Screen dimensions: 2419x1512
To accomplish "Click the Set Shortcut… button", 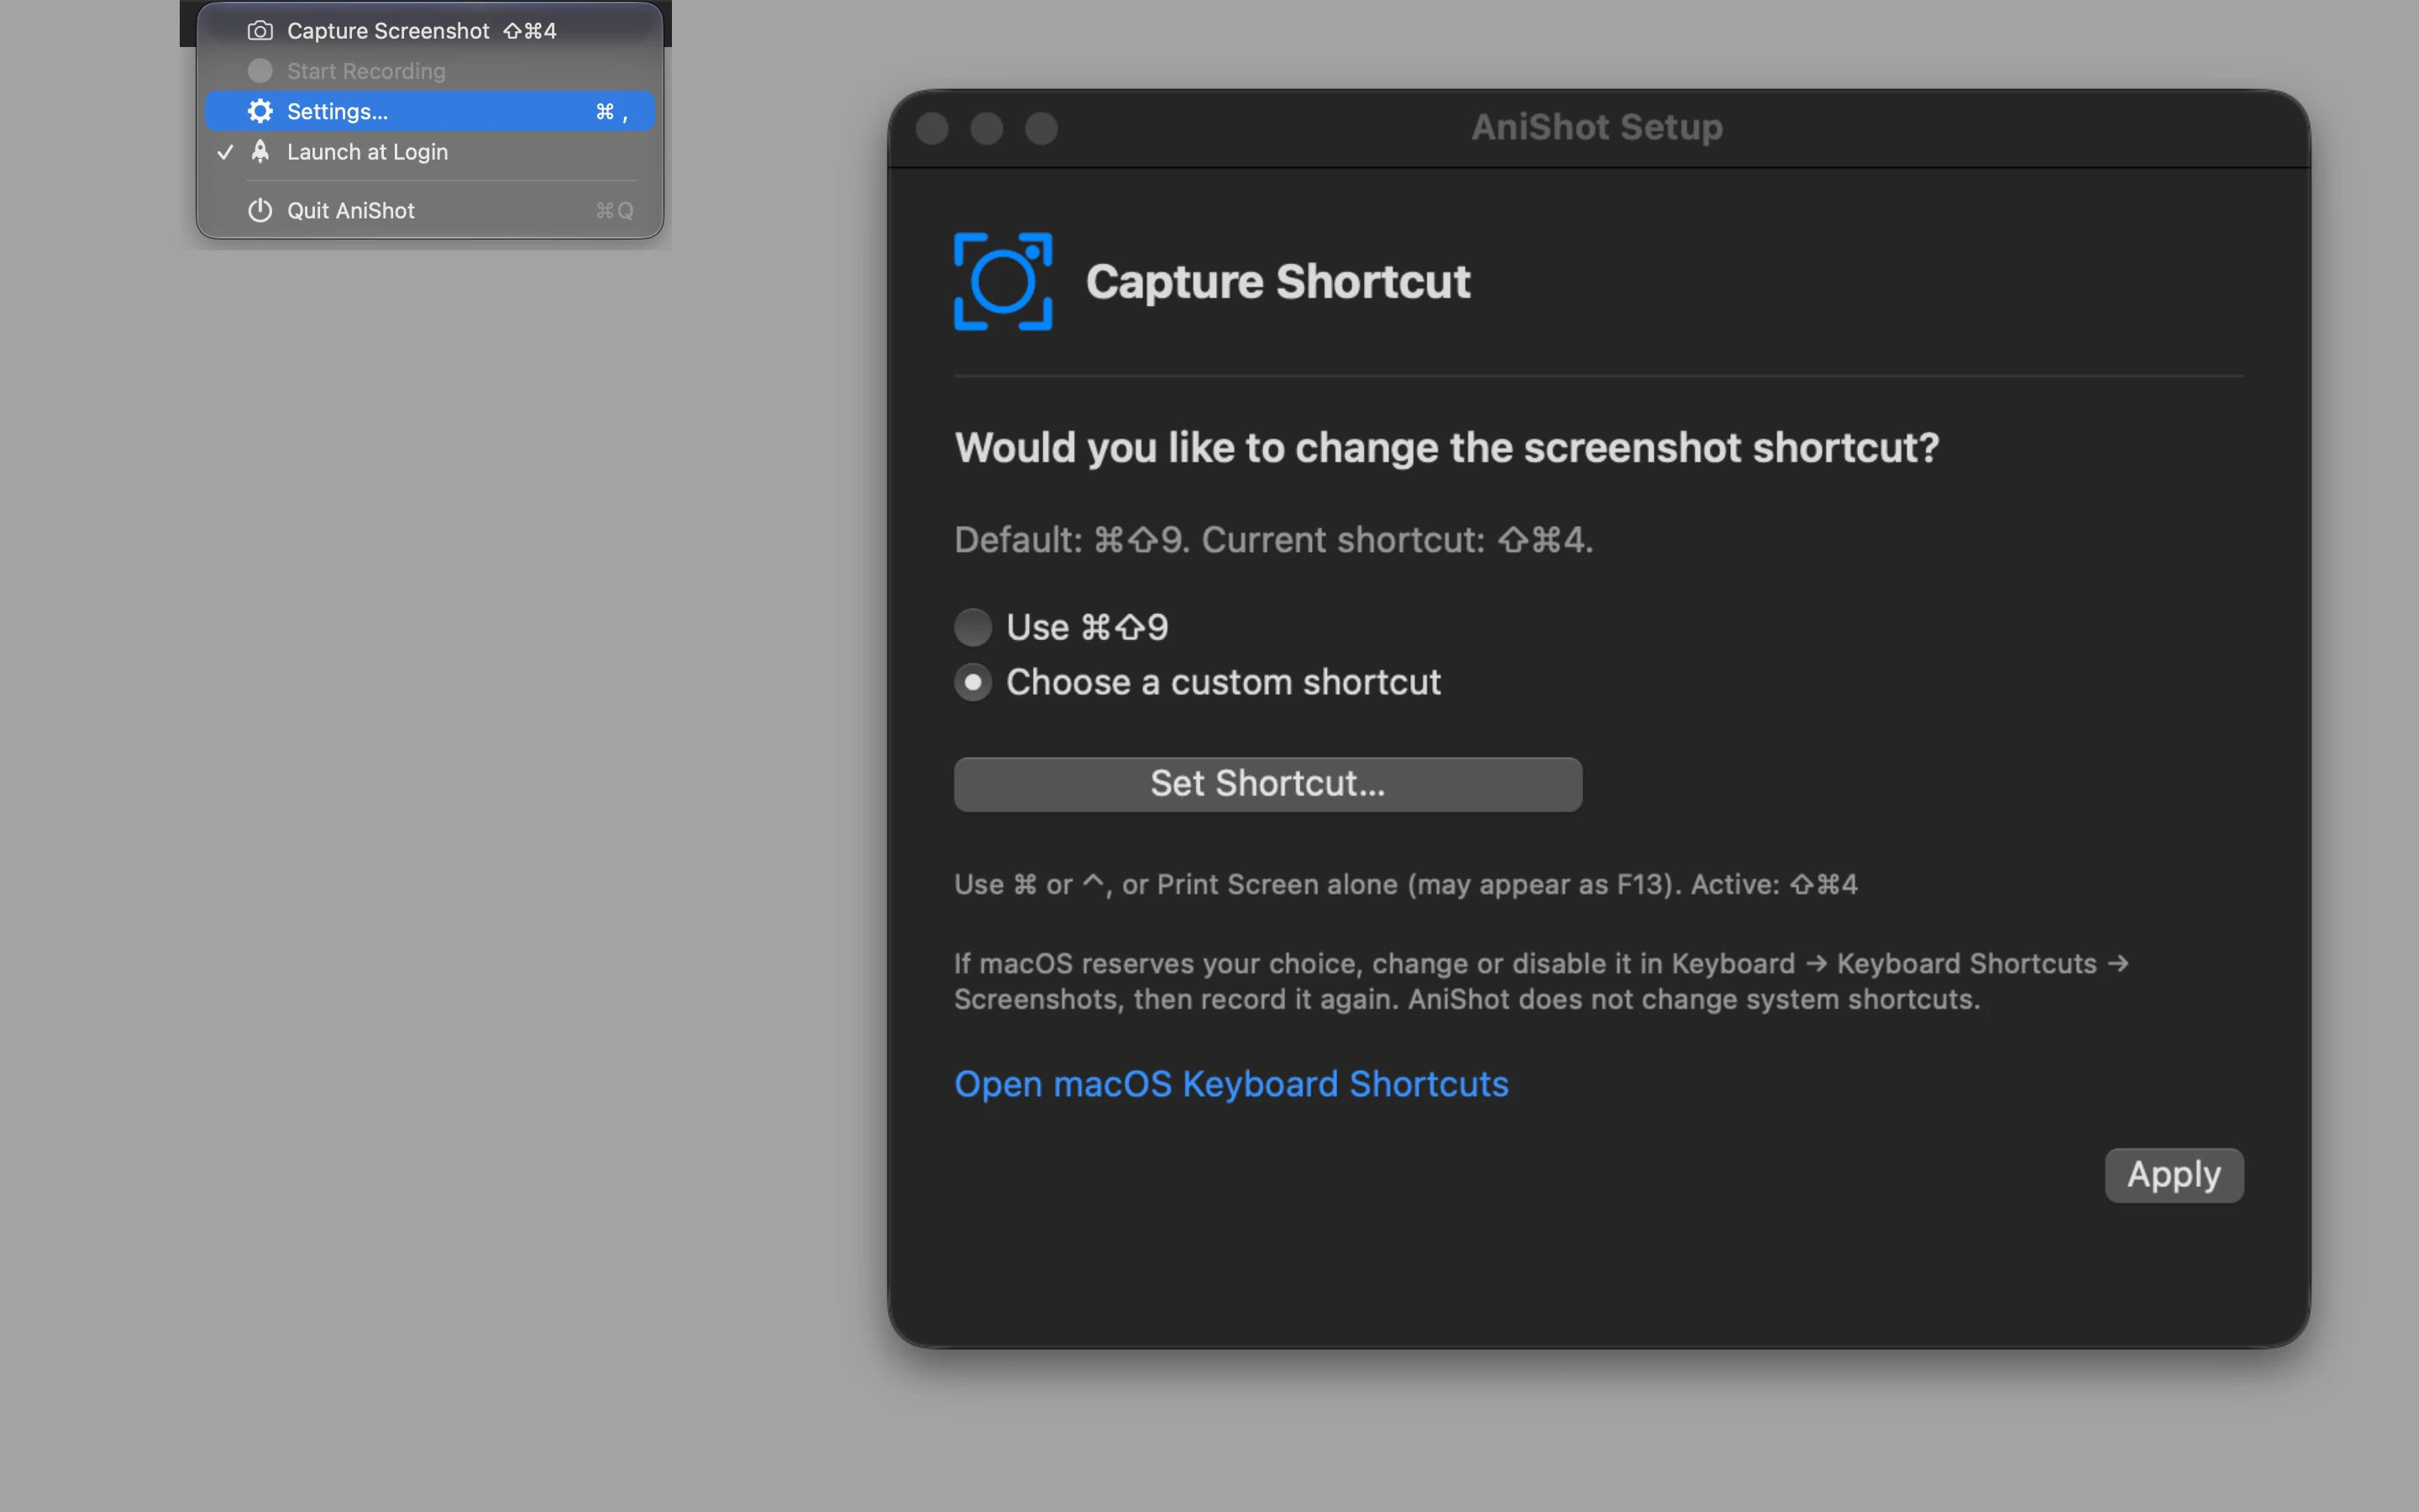I will pyautogui.click(x=1267, y=784).
